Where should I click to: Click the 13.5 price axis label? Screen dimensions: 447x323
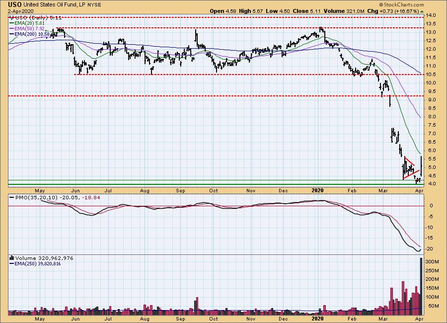(x=431, y=24)
